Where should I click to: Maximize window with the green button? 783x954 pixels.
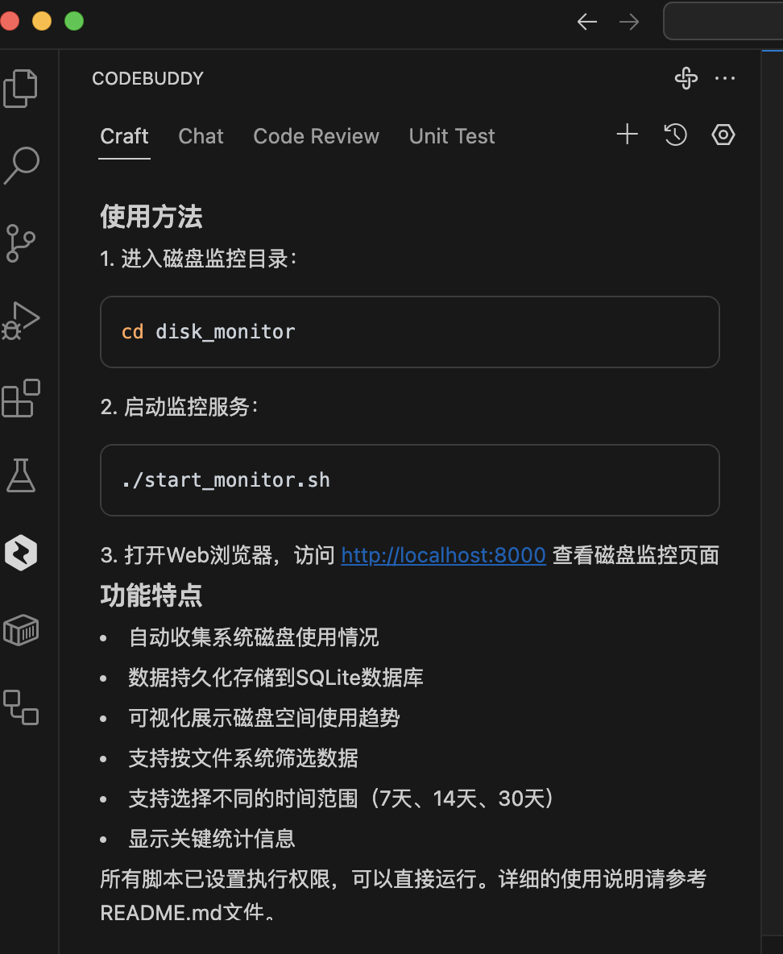[x=74, y=21]
